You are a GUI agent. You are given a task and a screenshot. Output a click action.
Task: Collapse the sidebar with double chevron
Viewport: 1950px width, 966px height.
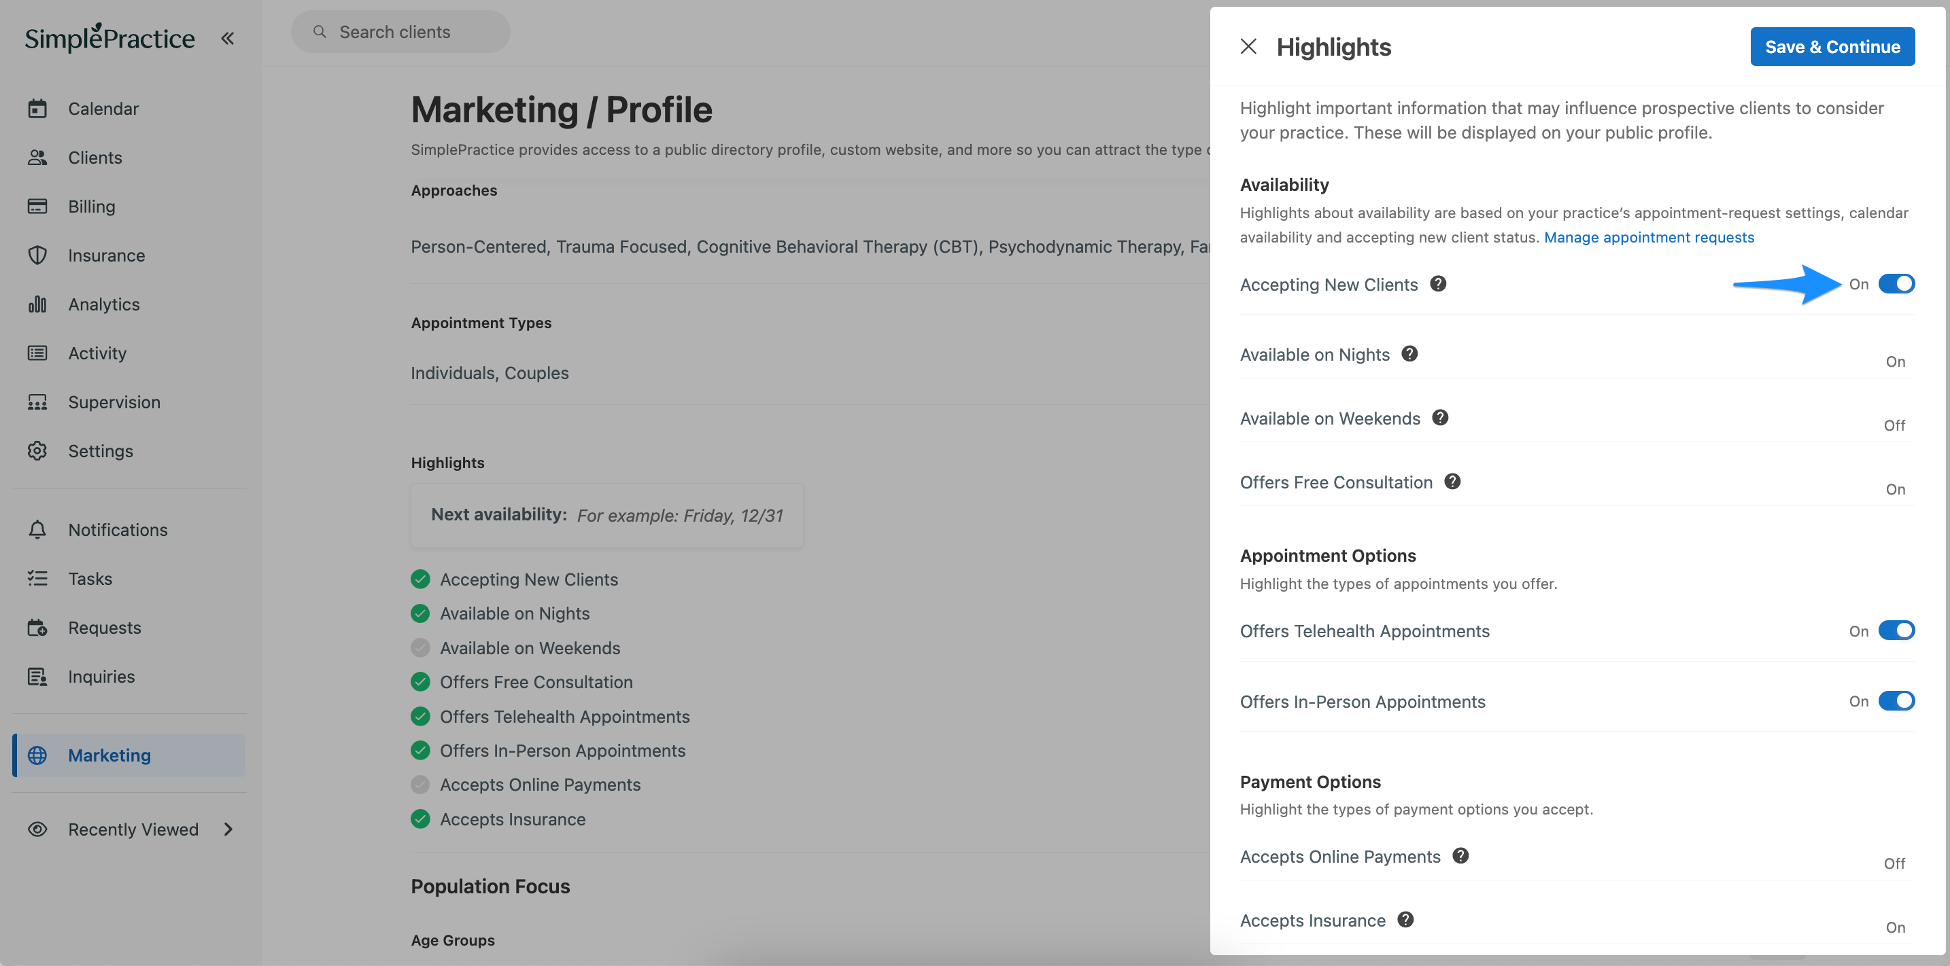click(227, 38)
